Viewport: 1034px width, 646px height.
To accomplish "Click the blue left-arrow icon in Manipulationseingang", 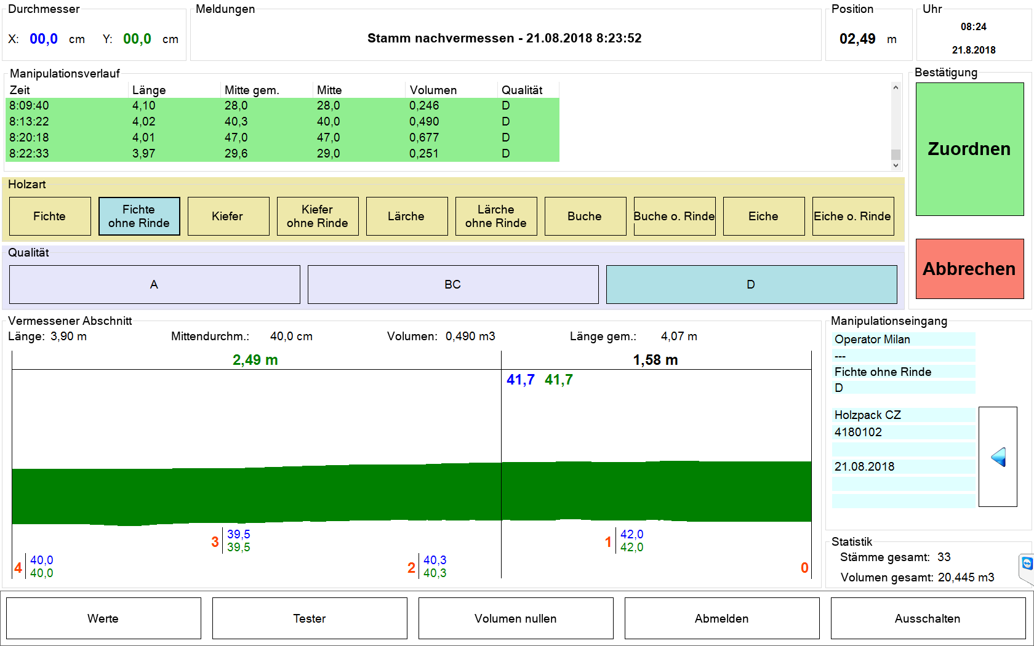I will (x=998, y=457).
